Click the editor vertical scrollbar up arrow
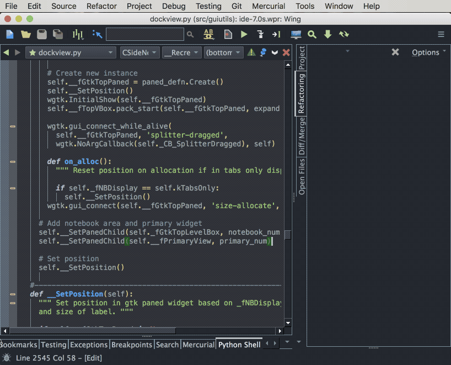This screenshot has width=451, height=365. 288,65
